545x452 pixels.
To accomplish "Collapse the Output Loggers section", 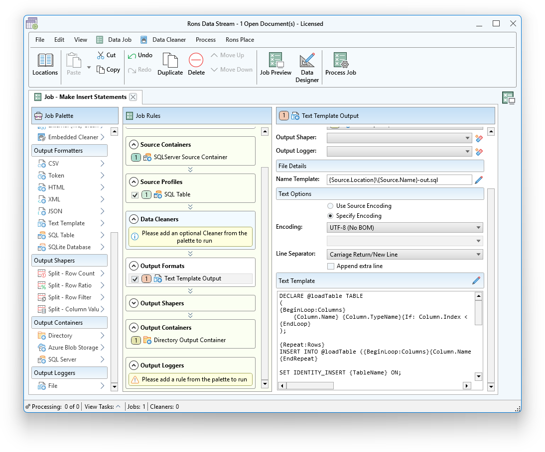I will (x=134, y=365).
